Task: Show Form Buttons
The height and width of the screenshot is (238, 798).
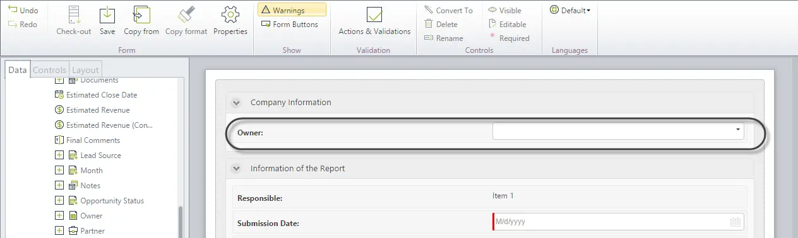Action: (290, 25)
